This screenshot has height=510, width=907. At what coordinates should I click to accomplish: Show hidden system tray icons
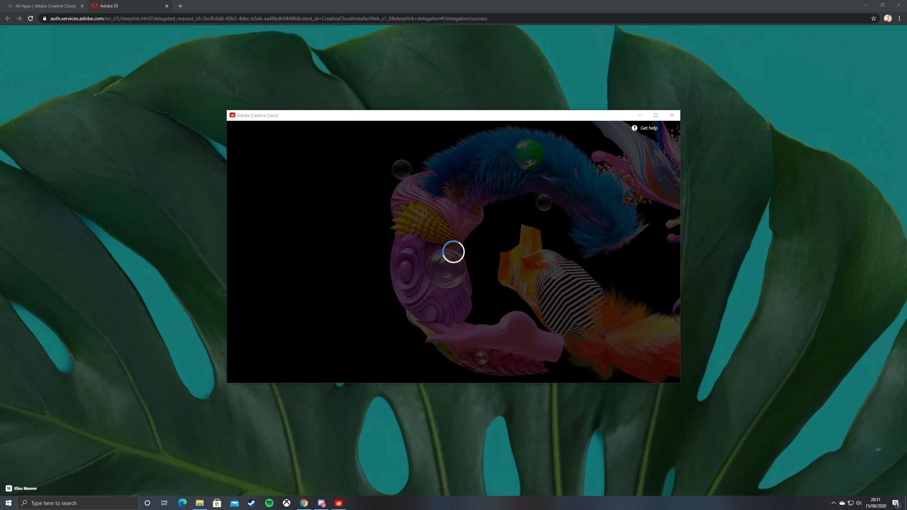point(833,503)
